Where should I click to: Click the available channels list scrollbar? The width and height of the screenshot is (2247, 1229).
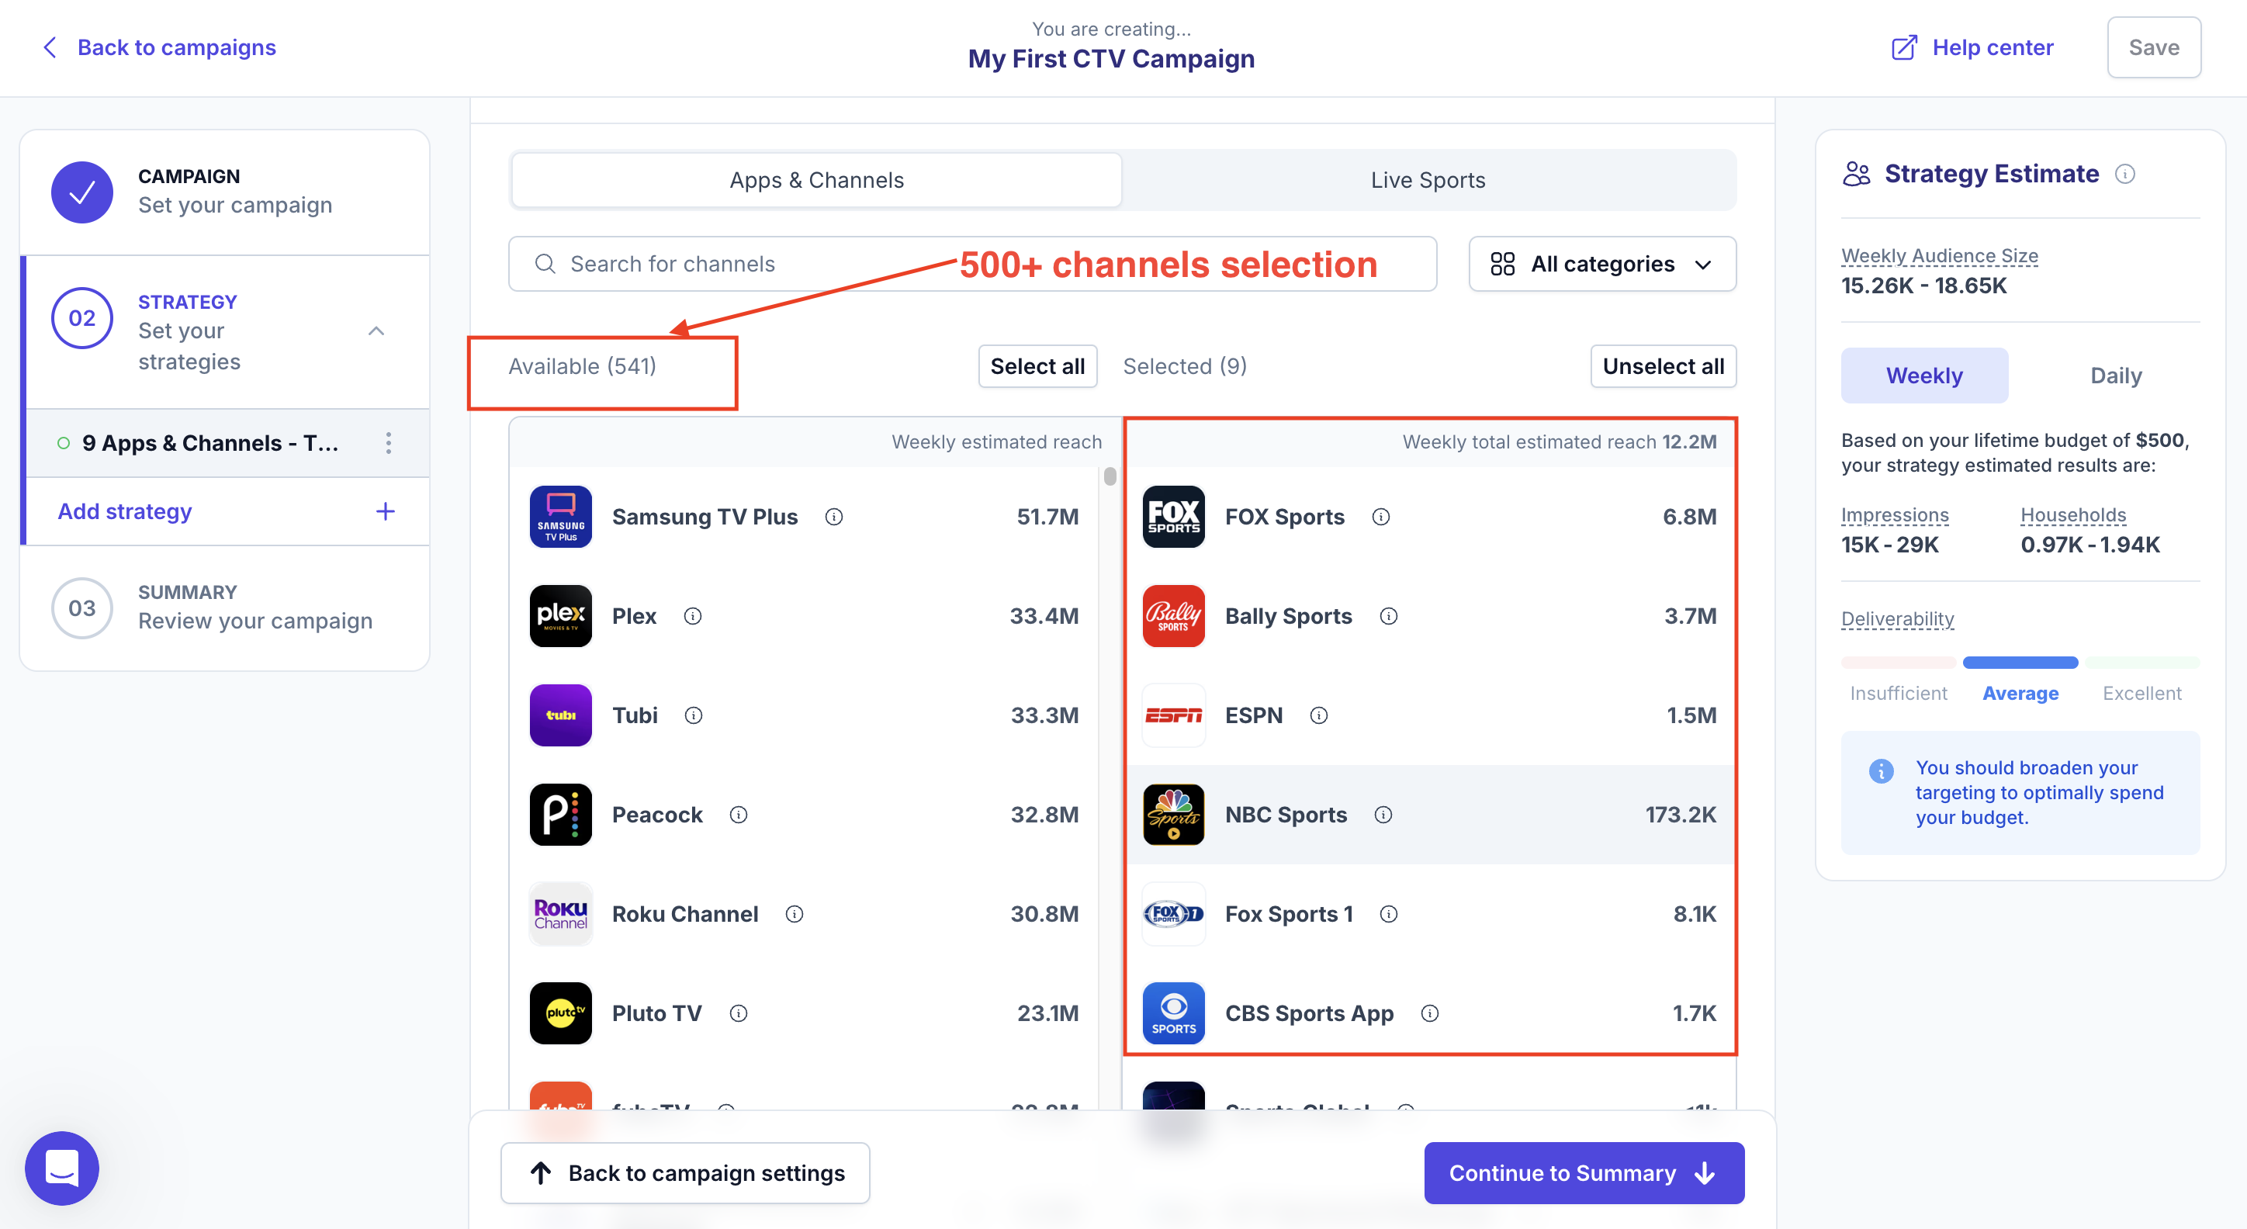click(x=1110, y=476)
